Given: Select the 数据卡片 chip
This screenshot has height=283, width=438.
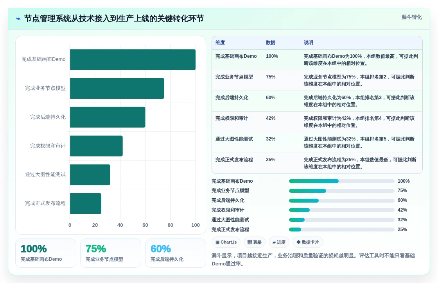Looking at the screenshot, I should coord(307,242).
